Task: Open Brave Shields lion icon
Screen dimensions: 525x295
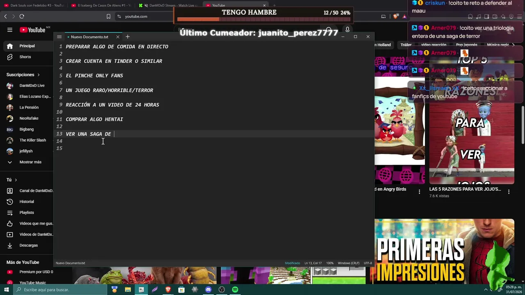Action: tap(395, 16)
